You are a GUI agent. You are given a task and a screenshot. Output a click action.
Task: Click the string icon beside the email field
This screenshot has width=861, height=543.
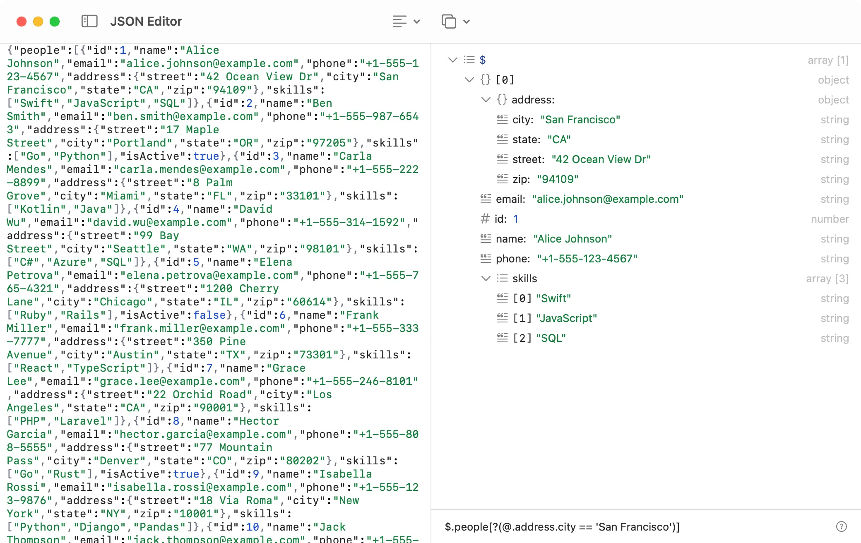click(485, 199)
